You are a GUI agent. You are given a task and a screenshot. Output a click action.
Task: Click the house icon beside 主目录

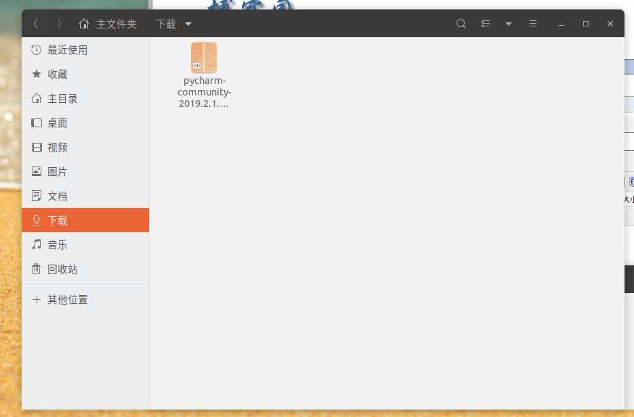pyautogui.click(x=37, y=98)
